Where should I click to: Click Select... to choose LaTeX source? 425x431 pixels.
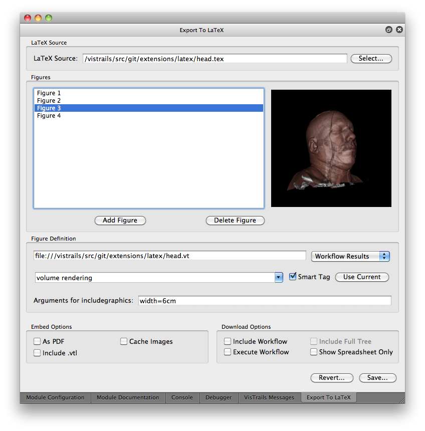[x=371, y=59]
